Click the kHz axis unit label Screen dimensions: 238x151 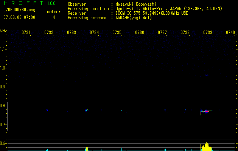click(3, 31)
